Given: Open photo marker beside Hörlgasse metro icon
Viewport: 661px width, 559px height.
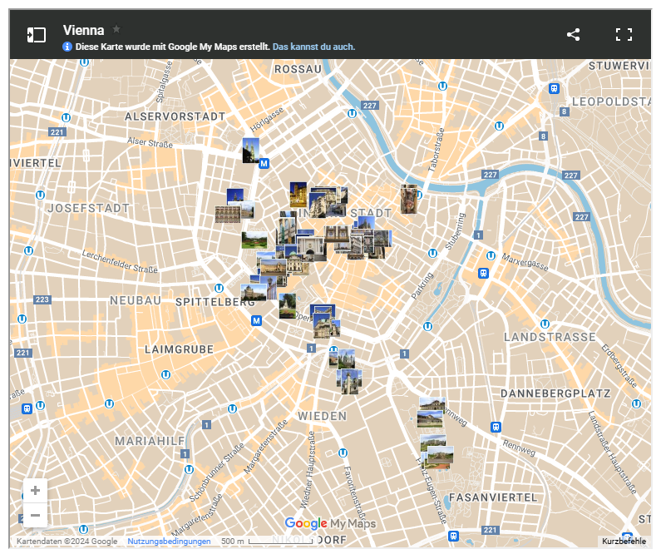Looking at the screenshot, I should (250, 149).
